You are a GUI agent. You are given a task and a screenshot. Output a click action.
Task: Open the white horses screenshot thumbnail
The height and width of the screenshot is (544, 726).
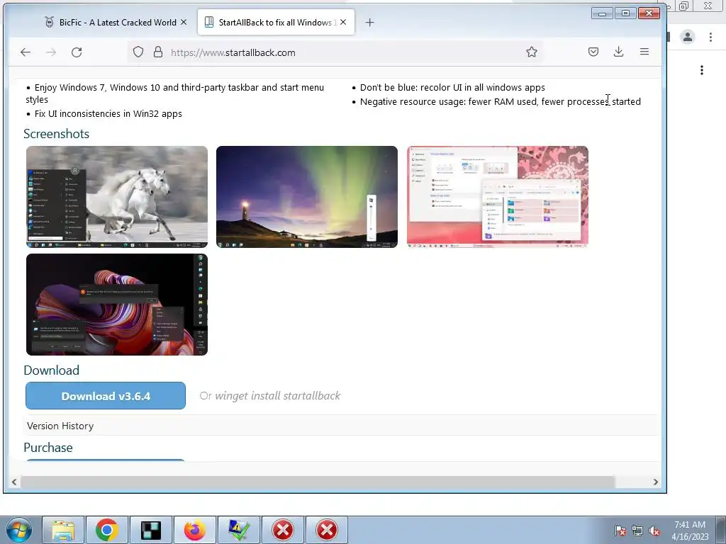click(x=117, y=197)
